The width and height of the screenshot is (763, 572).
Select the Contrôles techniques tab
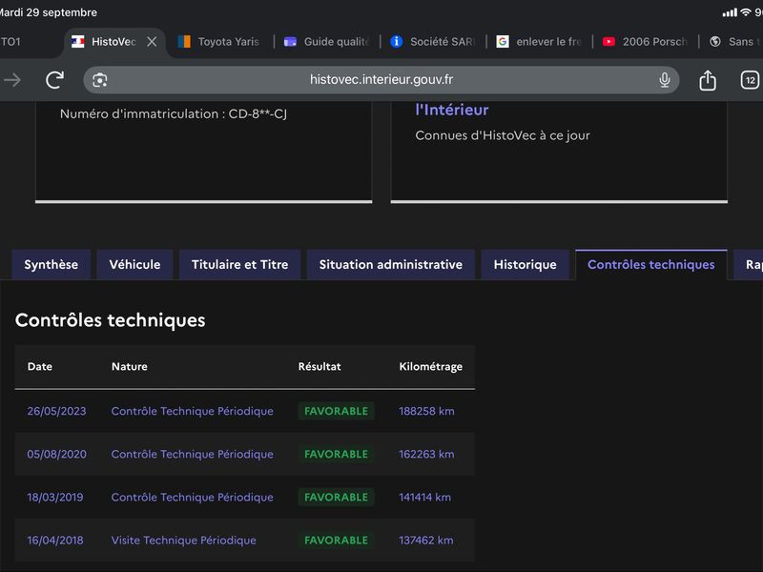[x=651, y=265]
